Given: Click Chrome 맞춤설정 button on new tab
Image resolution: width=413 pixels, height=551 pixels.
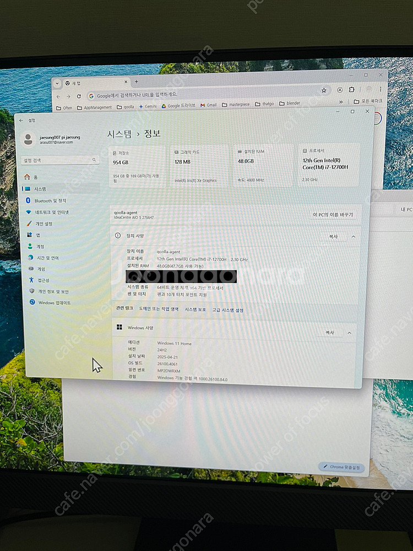Looking at the screenshot, I should 342,467.
